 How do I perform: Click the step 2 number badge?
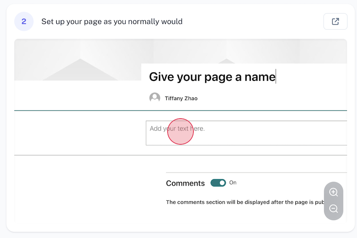pos(24,21)
